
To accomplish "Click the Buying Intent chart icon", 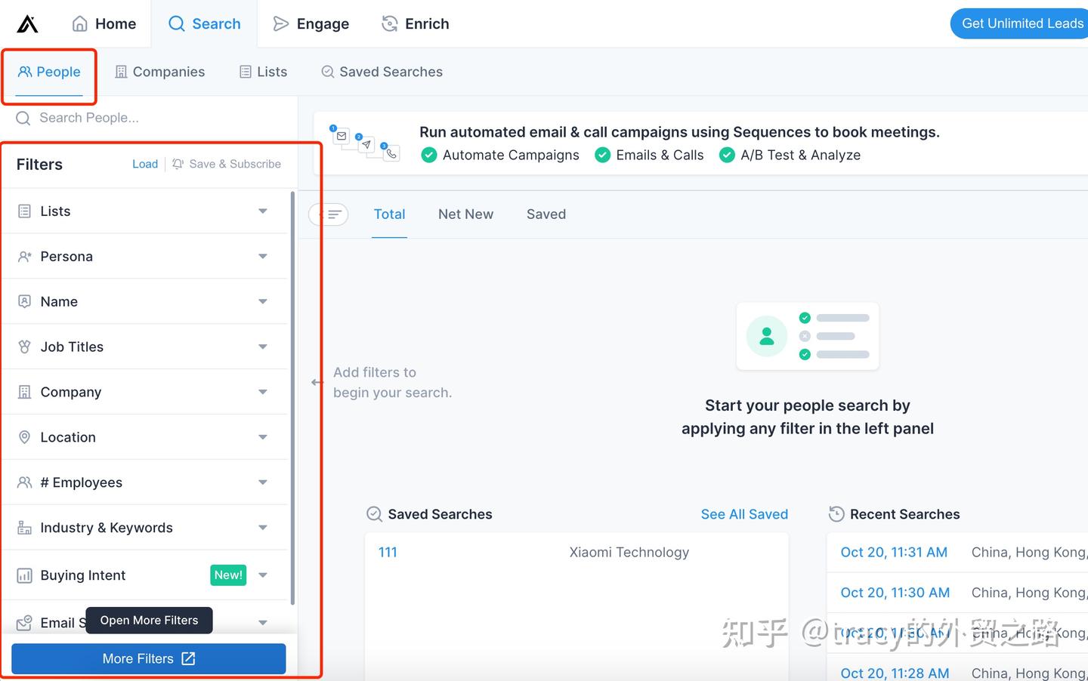I will tap(23, 575).
